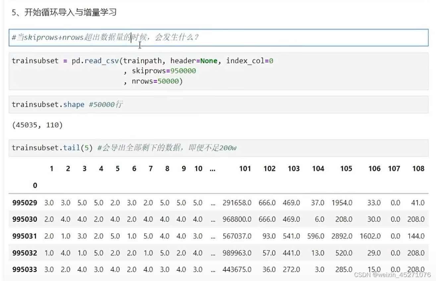
Task: Click the cell value 272.0
Action: point(291,269)
